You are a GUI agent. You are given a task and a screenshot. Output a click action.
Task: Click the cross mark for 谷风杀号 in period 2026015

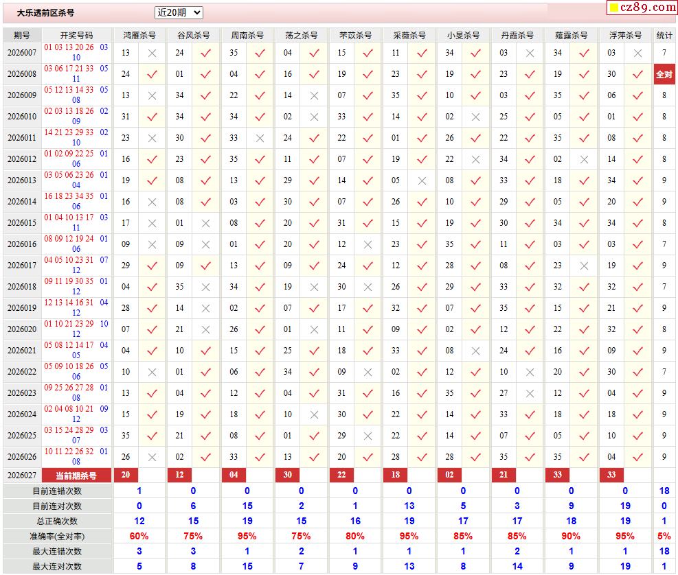coord(206,223)
